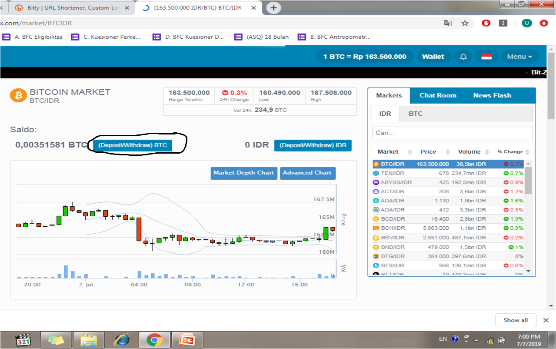Click the EN language indicator in tray
The height and width of the screenshot is (349, 556).
point(443,339)
